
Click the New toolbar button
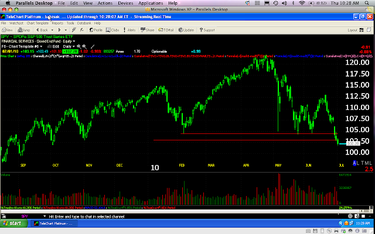7,30
